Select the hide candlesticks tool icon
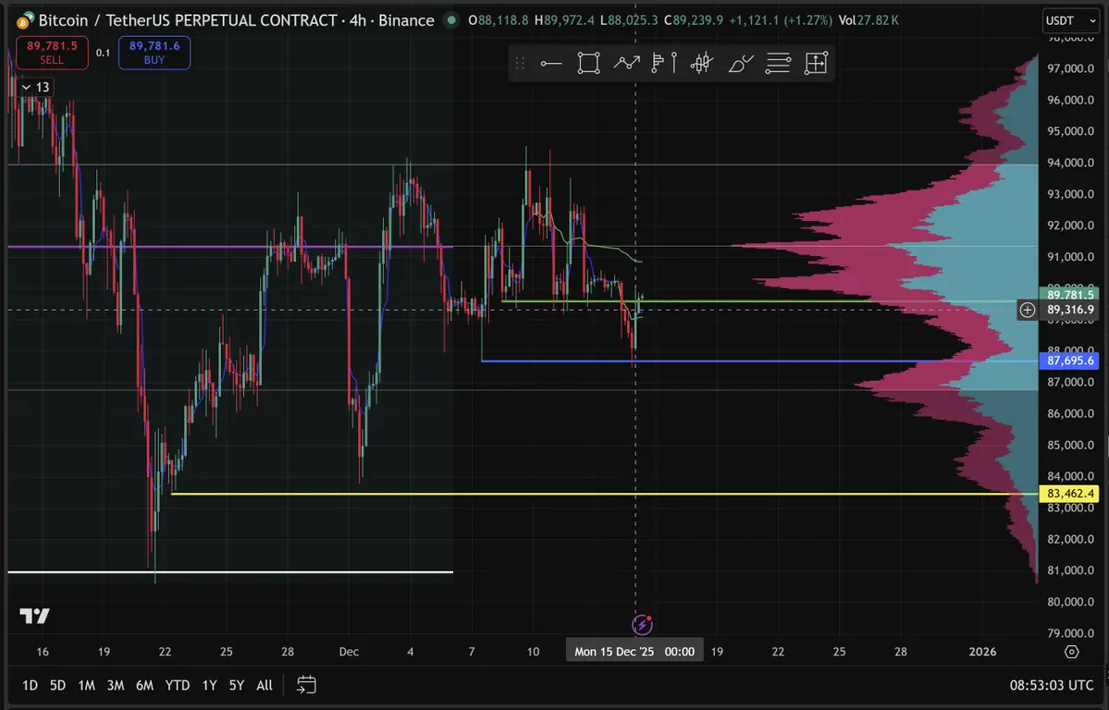 click(702, 64)
